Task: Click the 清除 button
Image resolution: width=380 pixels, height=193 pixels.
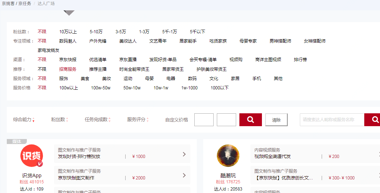Action: tap(276, 120)
